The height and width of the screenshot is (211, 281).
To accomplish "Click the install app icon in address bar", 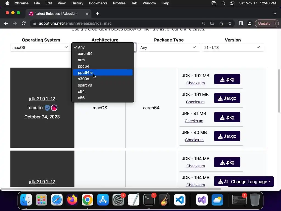I will pos(212,24).
